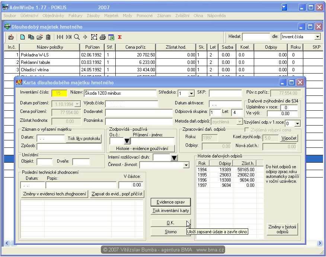
Task: Expand the %zvýšení odp.v 1.roce dropdown
Action: (x=297, y=123)
